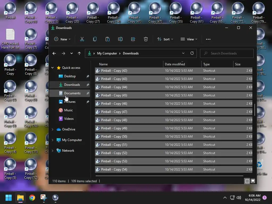Go forward with the right arrow
Image resolution: width=272 pixels, height=204 pixels.
pyautogui.click(x=63, y=53)
